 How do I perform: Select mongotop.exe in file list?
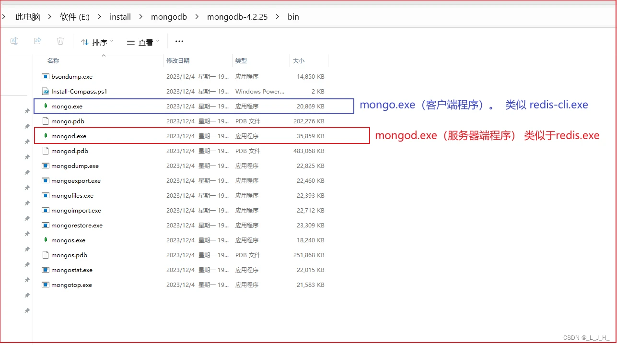pos(71,285)
